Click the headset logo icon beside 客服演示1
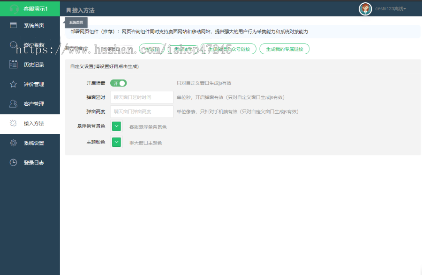The image size is (422, 275). click(14, 9)
